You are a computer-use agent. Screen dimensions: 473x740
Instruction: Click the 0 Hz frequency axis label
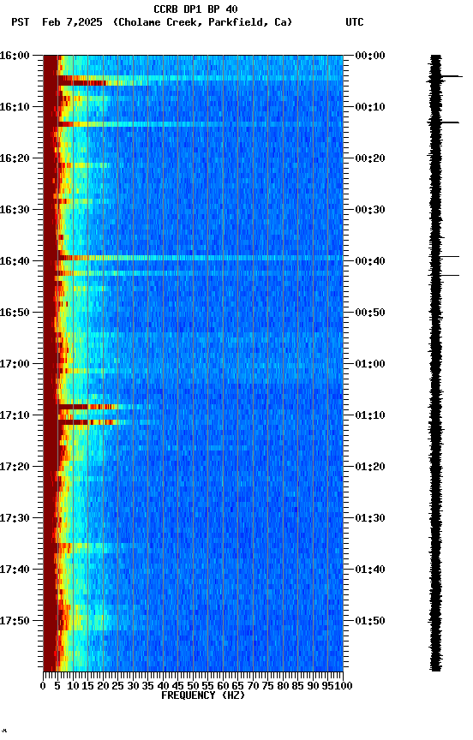(43, 686)
